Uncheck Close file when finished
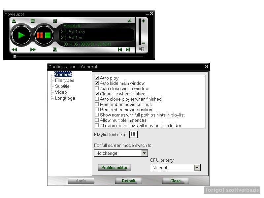Image resolution: width=264 pixels, height=198 pixels. point(97,94)
